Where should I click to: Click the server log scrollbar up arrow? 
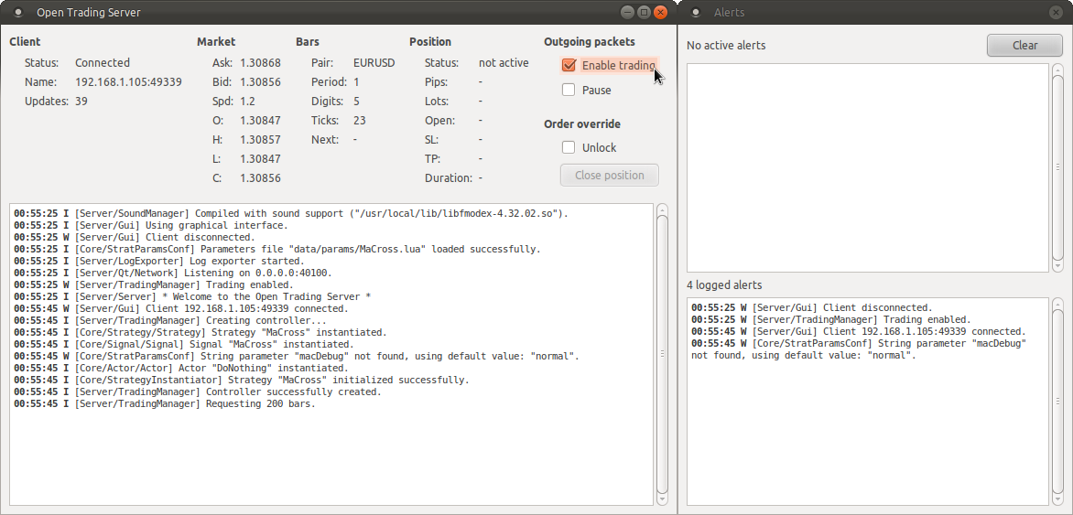coord(662,209)
